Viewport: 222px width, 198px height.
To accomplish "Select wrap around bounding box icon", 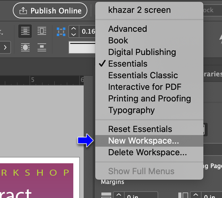I will coord(42,31).
